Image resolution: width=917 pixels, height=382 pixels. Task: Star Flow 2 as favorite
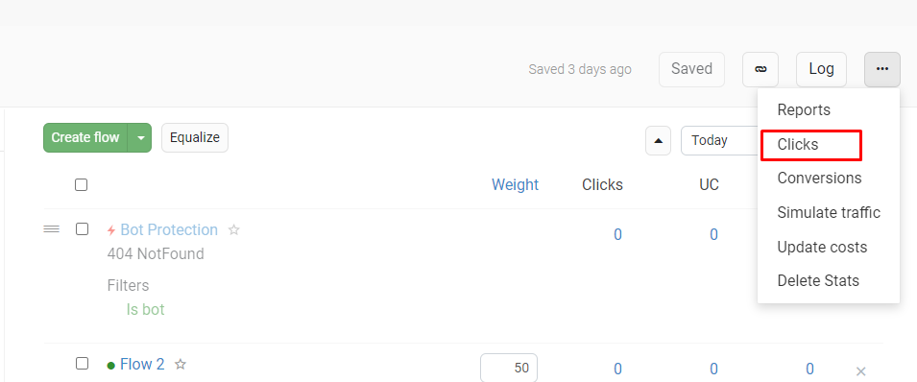pos(181,365)
